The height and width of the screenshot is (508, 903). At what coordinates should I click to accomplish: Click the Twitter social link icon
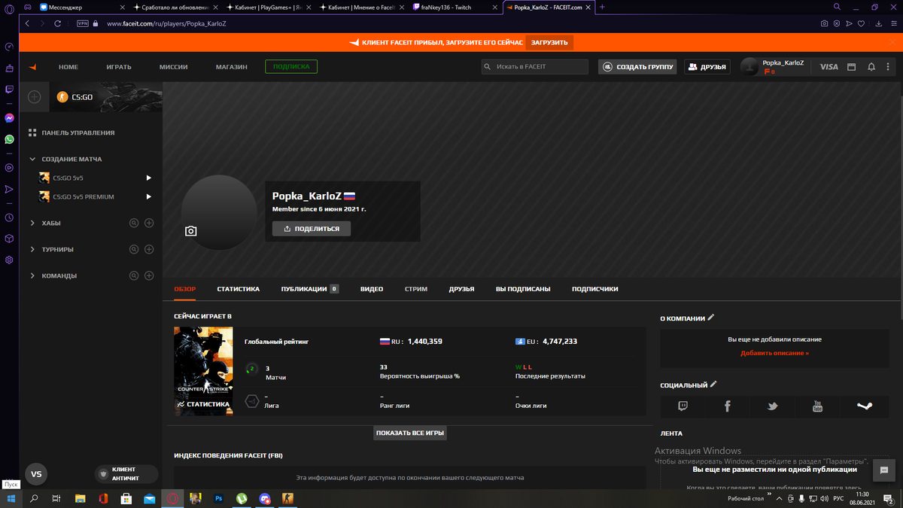click(x=772, y=406)
